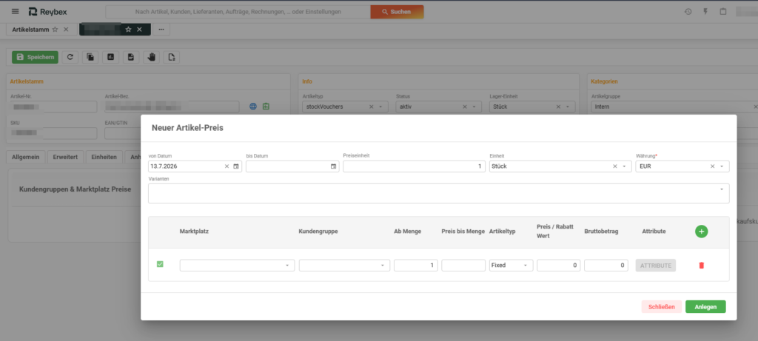
Task: Open the hamburger main menu
Action: pos(16,12)
